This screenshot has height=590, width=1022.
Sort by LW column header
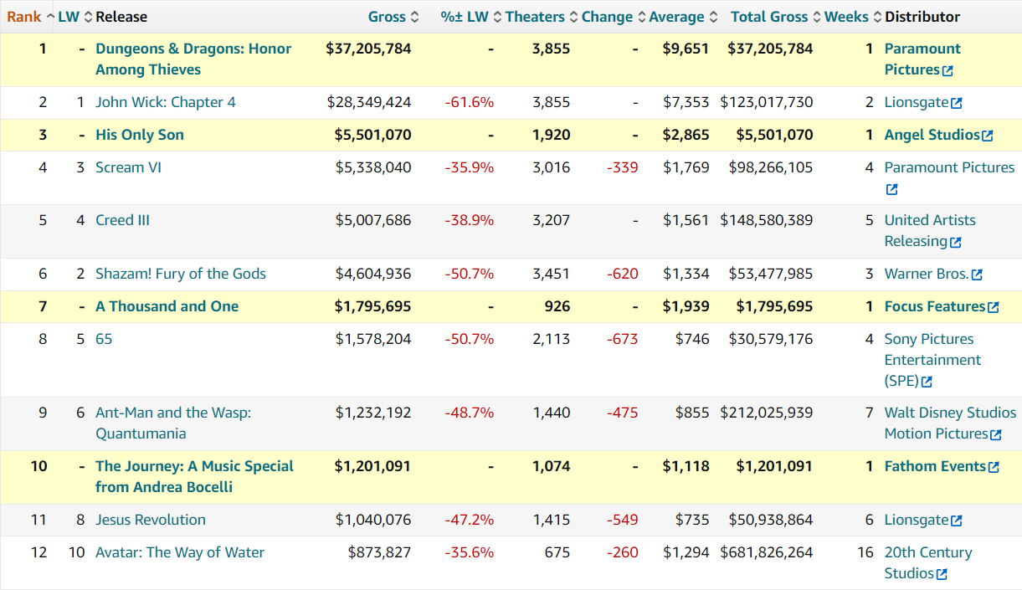click(x=75, y=17)
